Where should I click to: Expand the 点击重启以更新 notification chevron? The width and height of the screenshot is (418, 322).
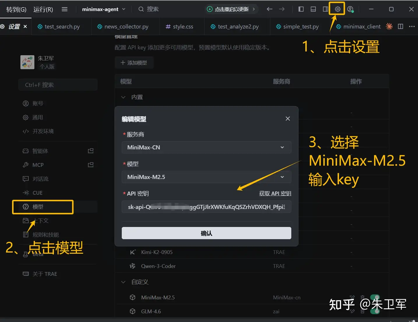click(254, 9)
